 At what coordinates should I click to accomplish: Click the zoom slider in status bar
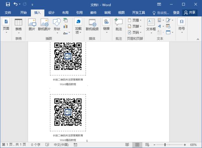click(x=165, y=145)
